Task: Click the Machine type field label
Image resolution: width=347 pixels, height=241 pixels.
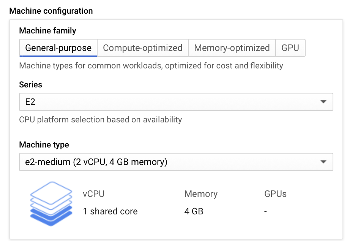Action: pos(44,145)
